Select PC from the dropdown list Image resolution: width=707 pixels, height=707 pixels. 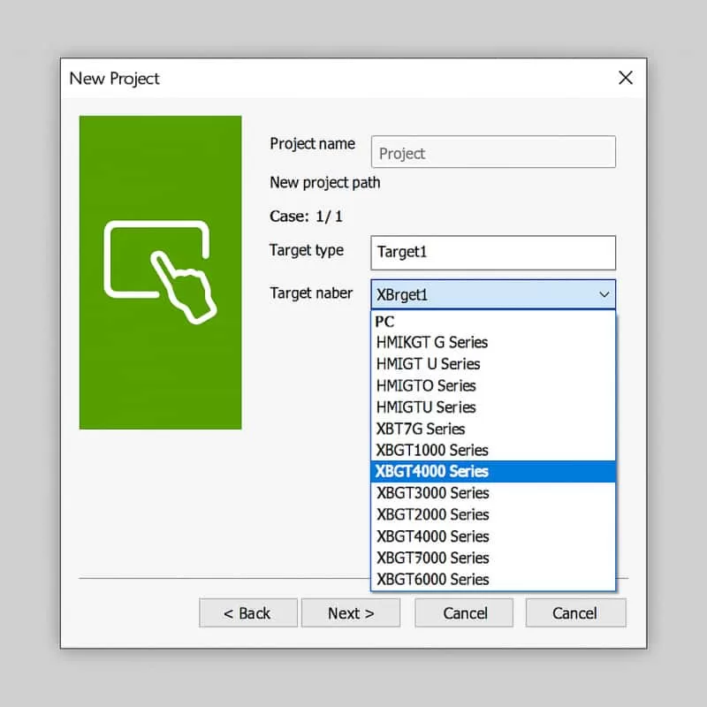click(493, 322)
